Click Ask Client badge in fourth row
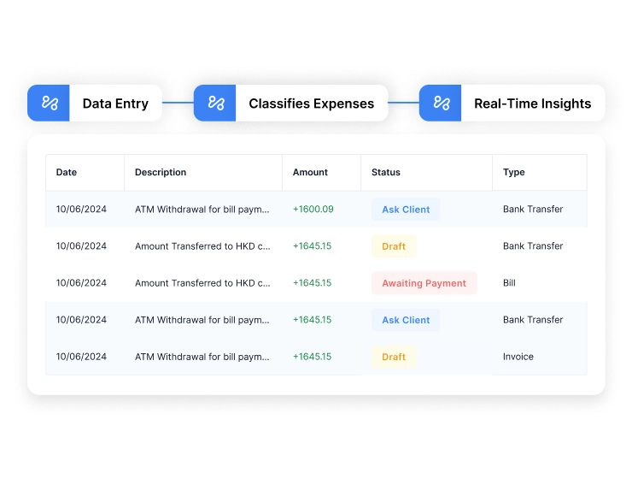This screenshot has width=632, height=479. tap(406, 320)
